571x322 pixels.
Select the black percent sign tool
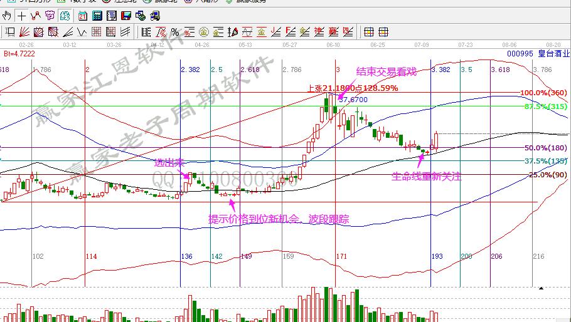[x=174, y=32]
